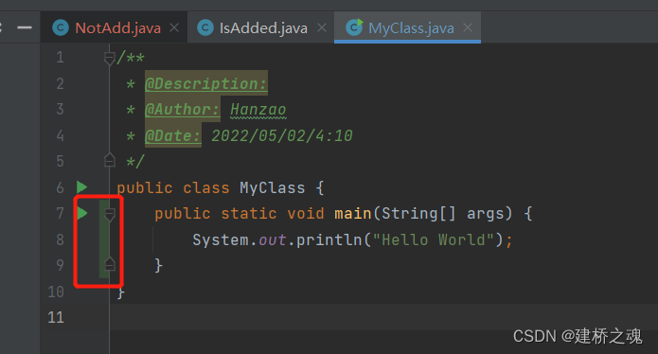Click the class keyword on line 6

[x=206, y=187]
